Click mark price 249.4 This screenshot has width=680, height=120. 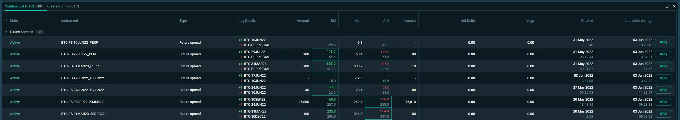(358, 102)
